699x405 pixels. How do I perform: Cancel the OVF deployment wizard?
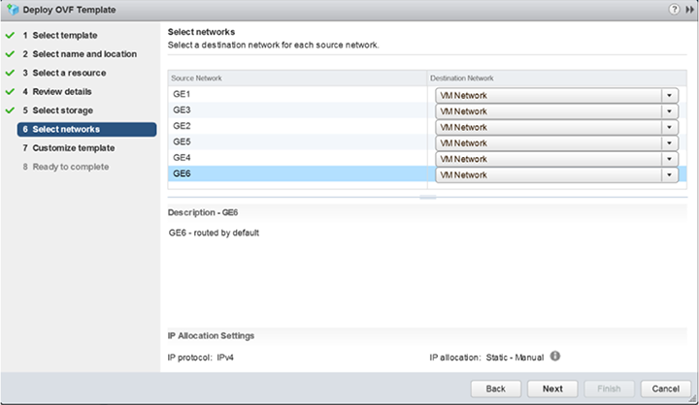665,388
